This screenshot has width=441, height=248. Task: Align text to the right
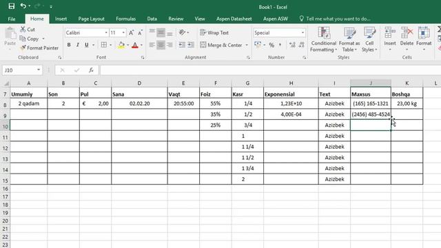point(170,45)
